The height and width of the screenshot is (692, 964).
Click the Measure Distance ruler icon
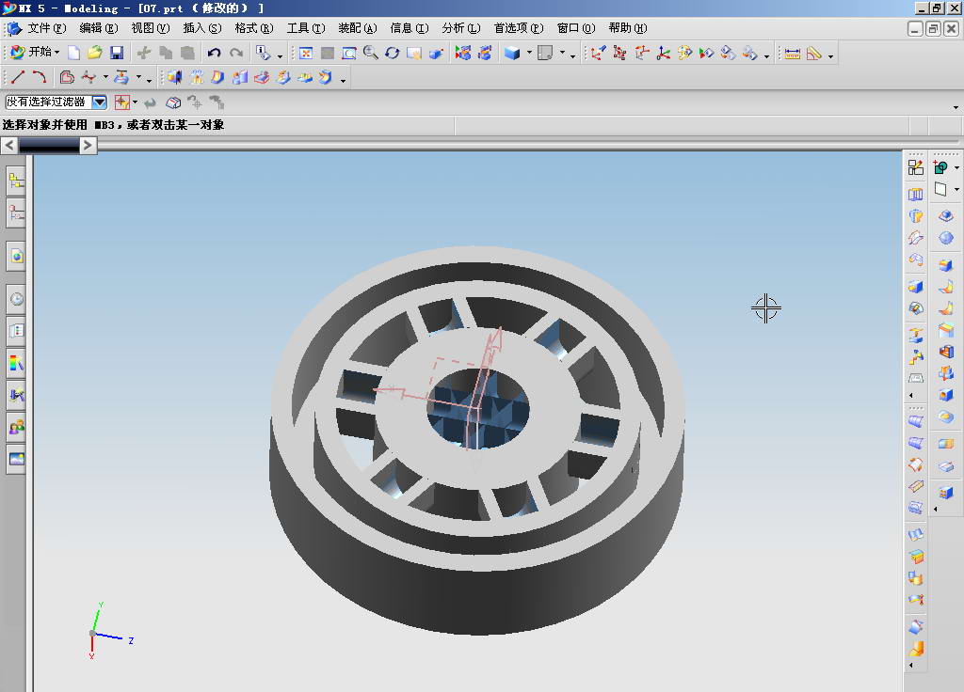(x=793, y=54)
